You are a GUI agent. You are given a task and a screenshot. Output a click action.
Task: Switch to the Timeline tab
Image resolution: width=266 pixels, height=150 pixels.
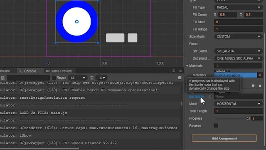click(5, 71)
